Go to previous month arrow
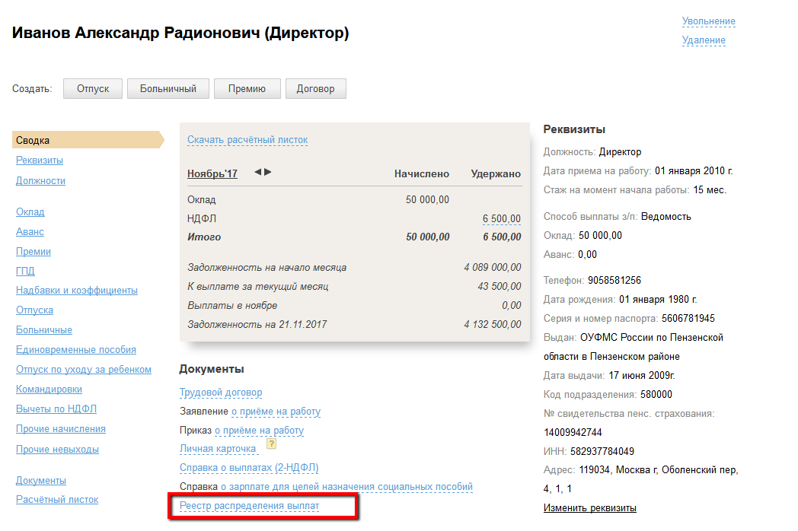798x531 pixels. click(x=258, y=173)
